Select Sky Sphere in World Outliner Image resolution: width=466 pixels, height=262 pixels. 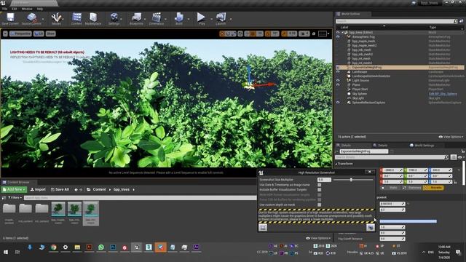[x=359, y=94]
